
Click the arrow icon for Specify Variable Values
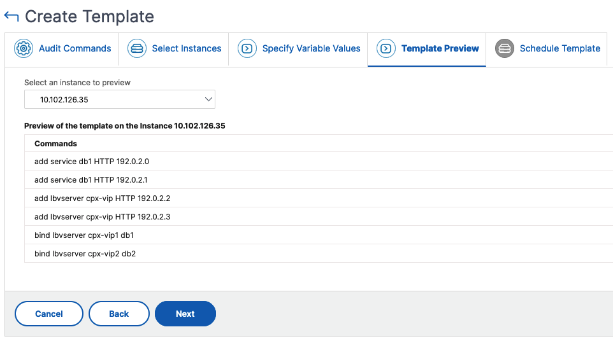tap(247, 48)
